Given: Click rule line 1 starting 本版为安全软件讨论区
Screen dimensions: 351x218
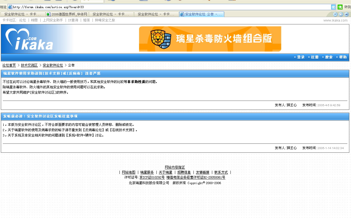Looking at the screenshot, I should tap(69, 125).
